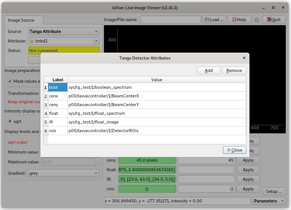Open the Source Tango Attribute dropdown
Viewport: 291px width, 210px height.
[64, 32]
